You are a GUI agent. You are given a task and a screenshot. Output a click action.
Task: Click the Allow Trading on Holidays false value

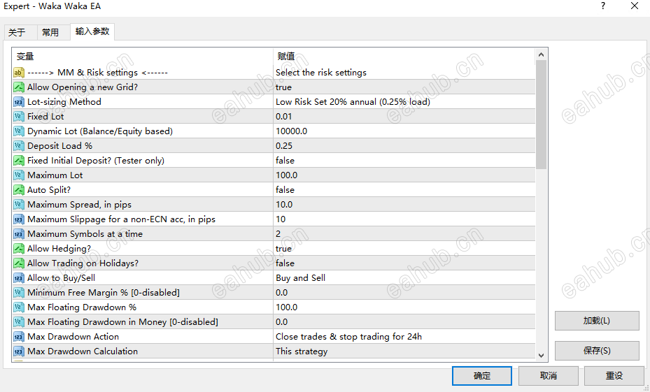point(285,263)
